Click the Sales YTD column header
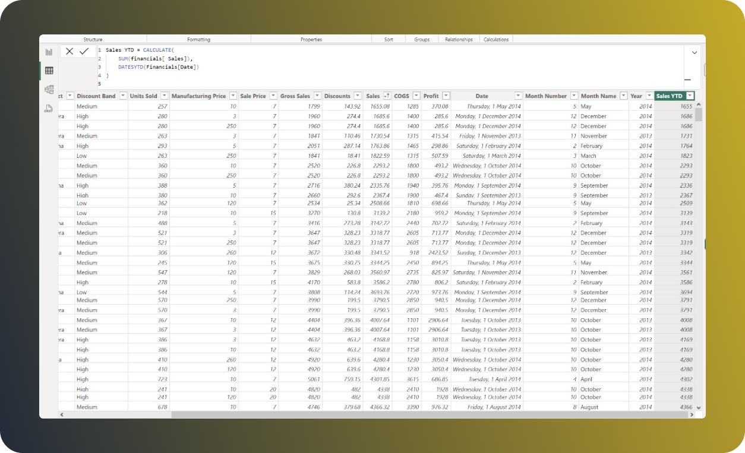The image size is (745, 453). (x=671, y=96)
